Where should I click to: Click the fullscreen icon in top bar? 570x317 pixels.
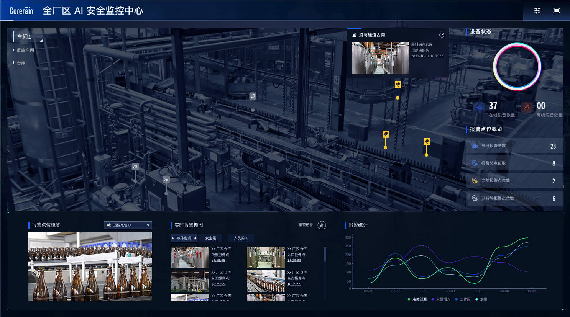(557, 11)
